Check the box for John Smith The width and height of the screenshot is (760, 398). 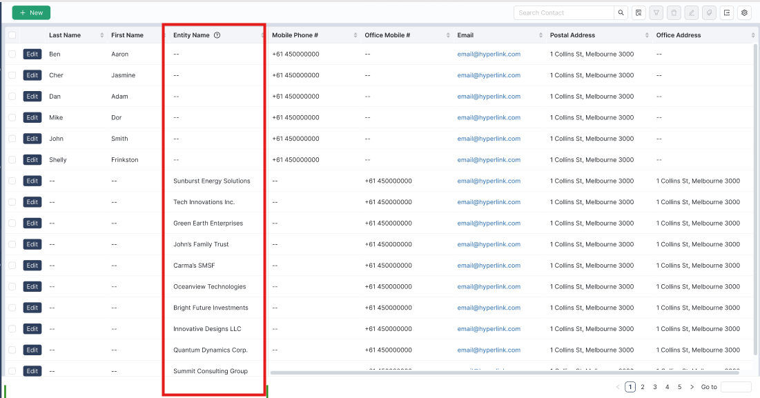12,139
